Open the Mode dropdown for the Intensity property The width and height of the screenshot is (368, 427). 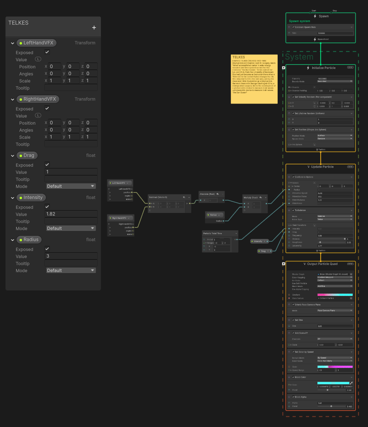pyautogui.click(x=71, y=228)
